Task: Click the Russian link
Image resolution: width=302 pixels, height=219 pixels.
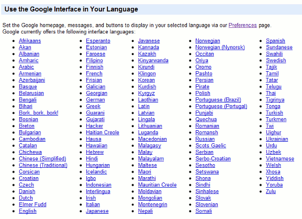Action: click(205, 139)
